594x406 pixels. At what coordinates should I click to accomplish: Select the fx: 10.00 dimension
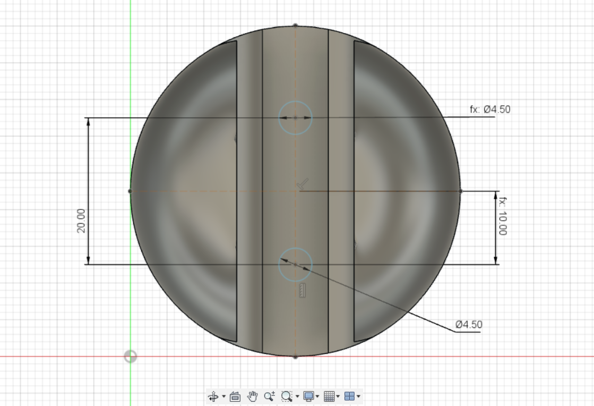[x=502, y=216]
